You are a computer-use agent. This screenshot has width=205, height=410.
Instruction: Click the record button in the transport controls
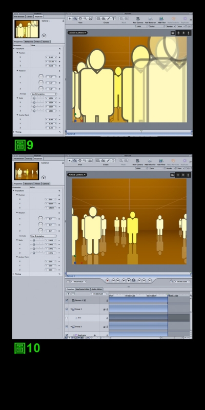point(107,280)
